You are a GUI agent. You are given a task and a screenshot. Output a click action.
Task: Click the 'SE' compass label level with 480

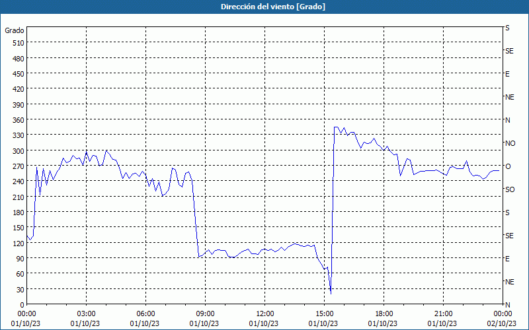[x=509, y=51]
